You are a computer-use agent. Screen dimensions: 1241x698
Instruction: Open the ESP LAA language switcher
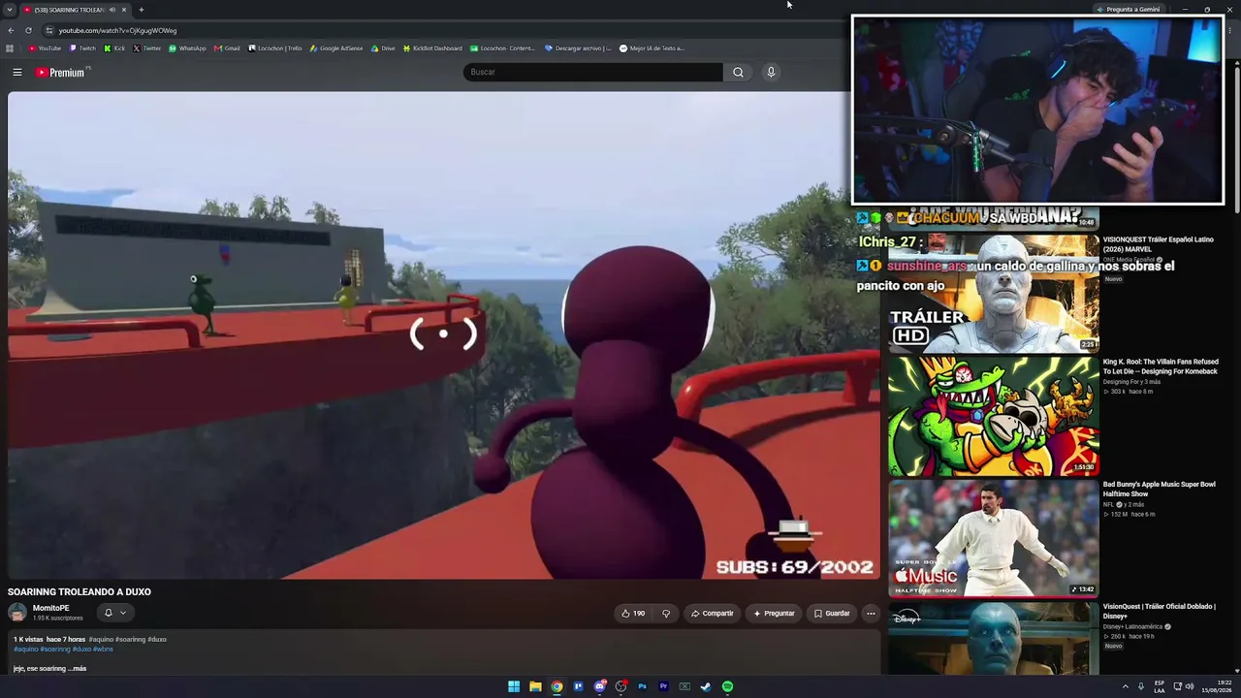[x=1160, y=686]
